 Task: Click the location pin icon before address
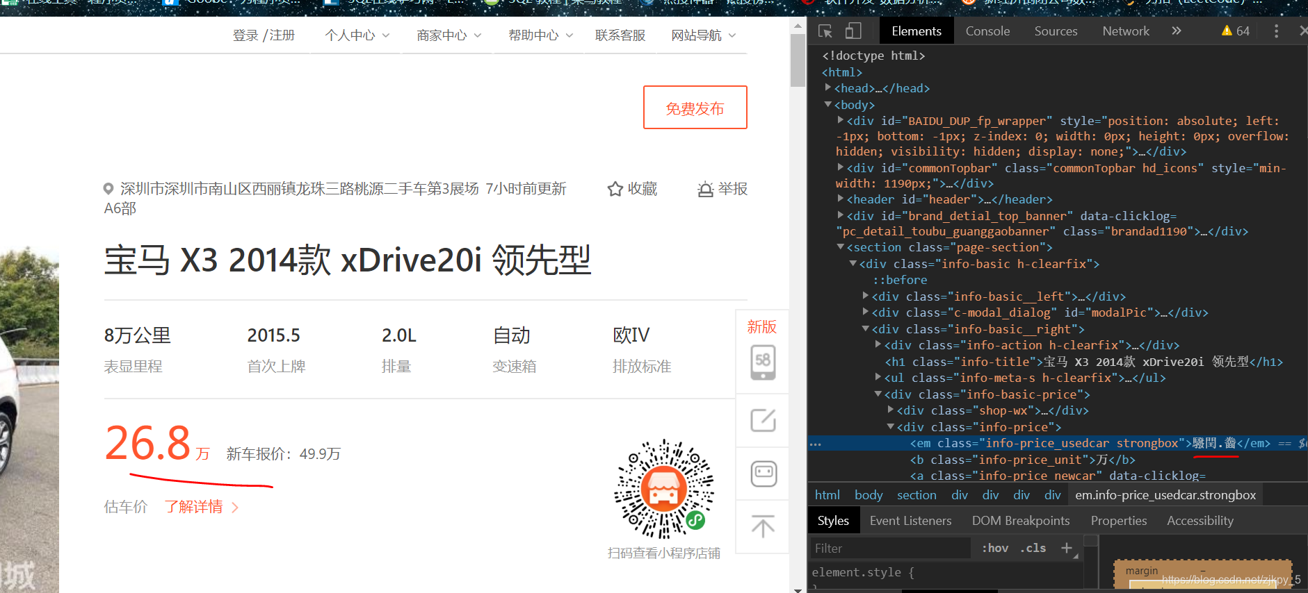[x=108, y=188]
